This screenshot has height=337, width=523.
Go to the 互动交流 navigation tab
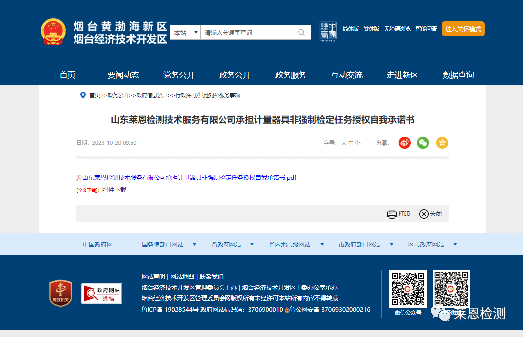click(347, 75)
